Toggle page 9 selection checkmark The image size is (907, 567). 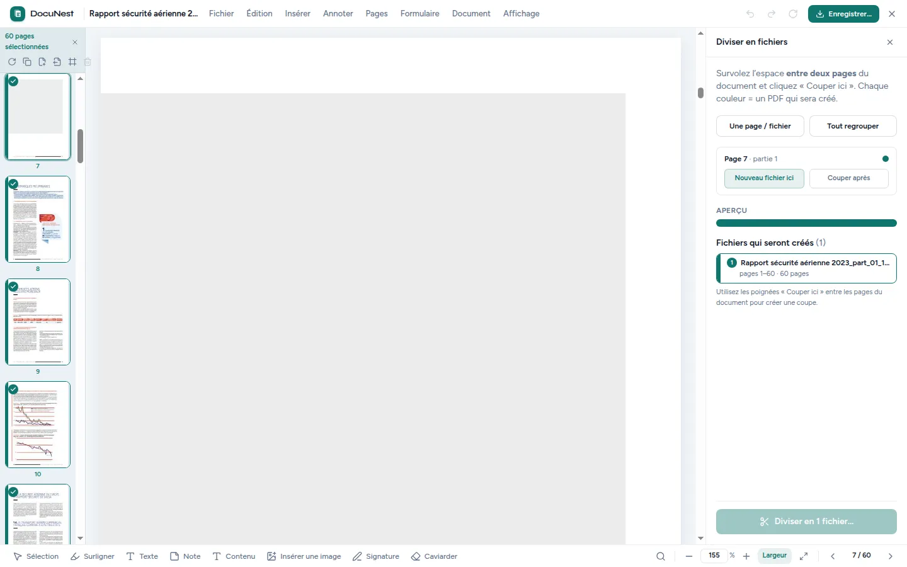13,287
